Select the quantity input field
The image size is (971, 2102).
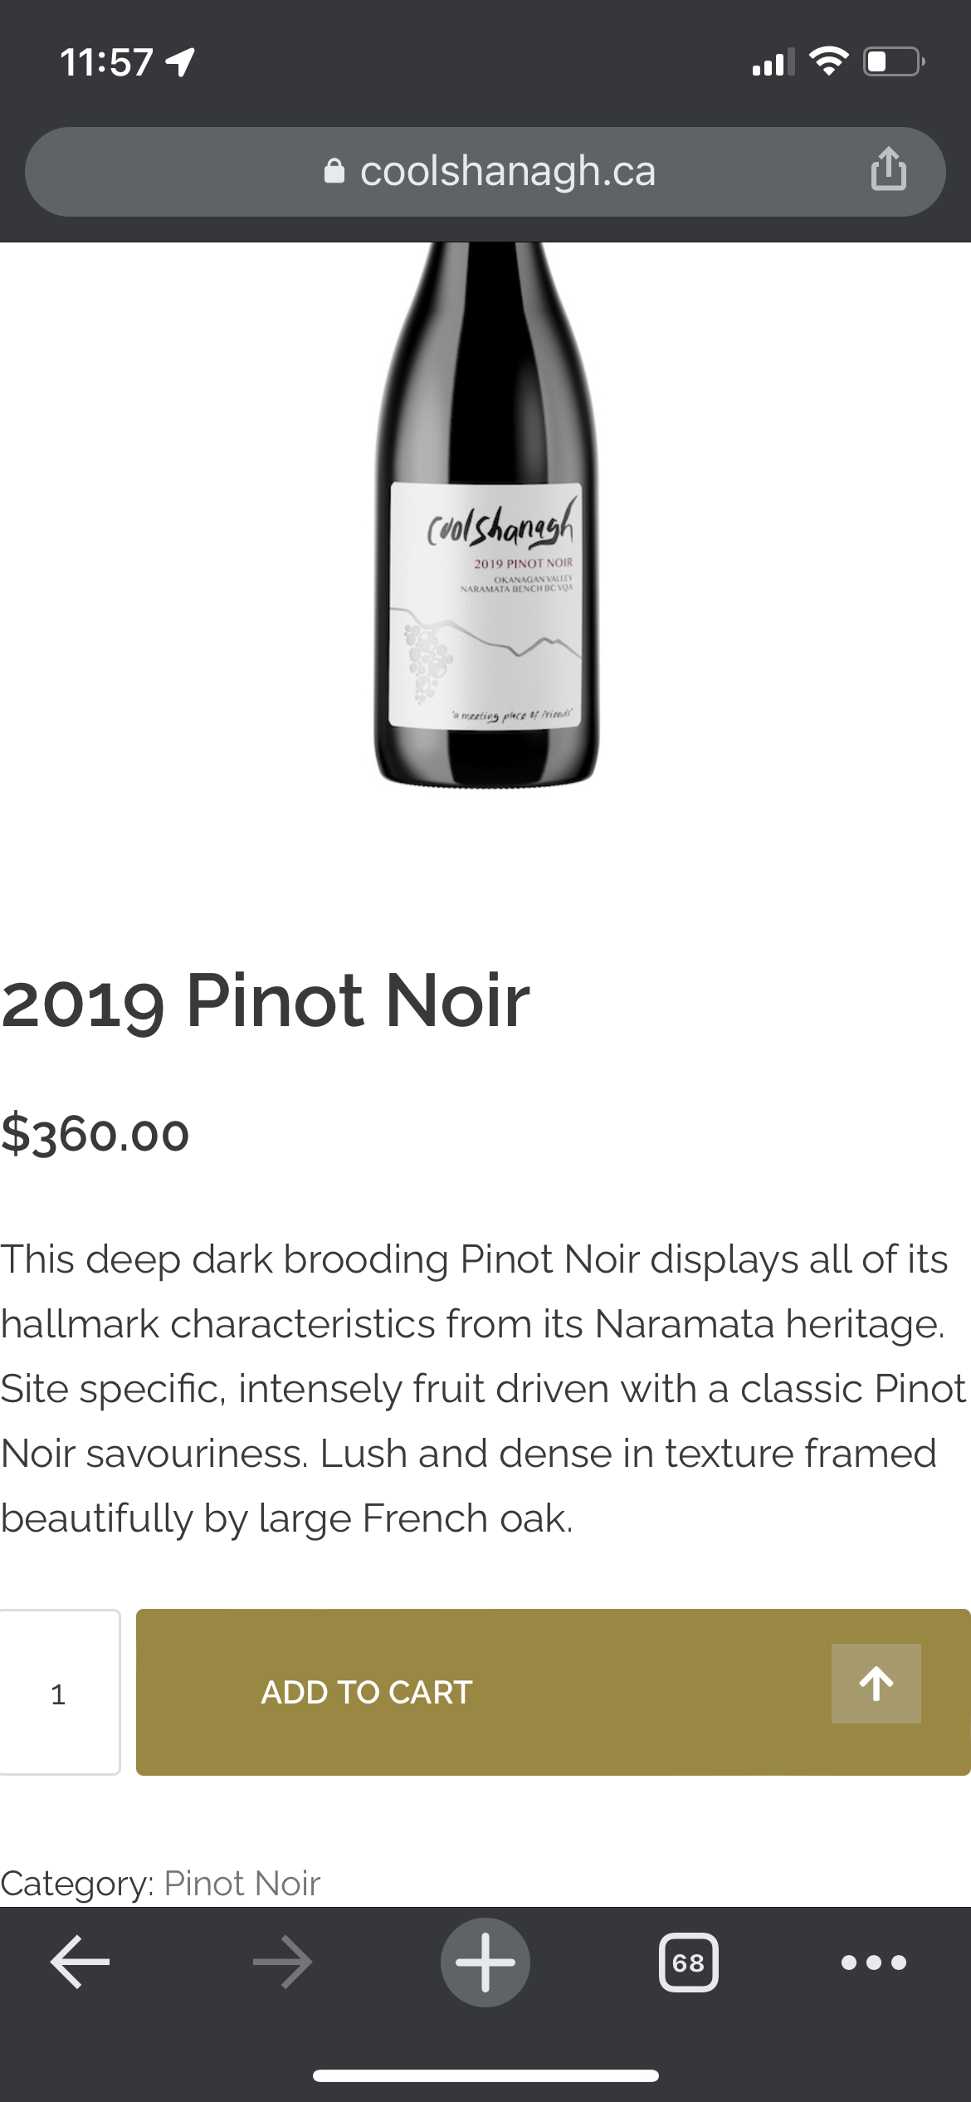point(59,1692)
